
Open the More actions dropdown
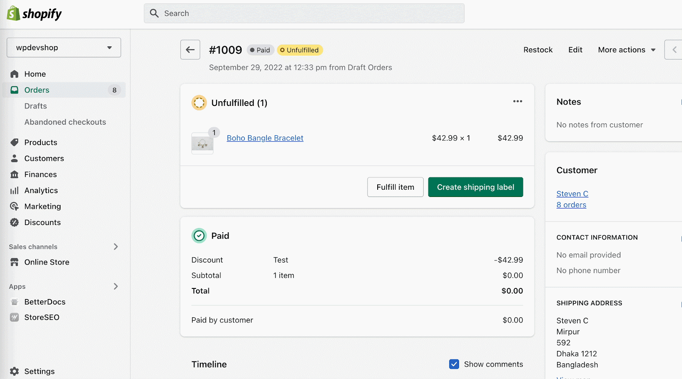[627, 50]
